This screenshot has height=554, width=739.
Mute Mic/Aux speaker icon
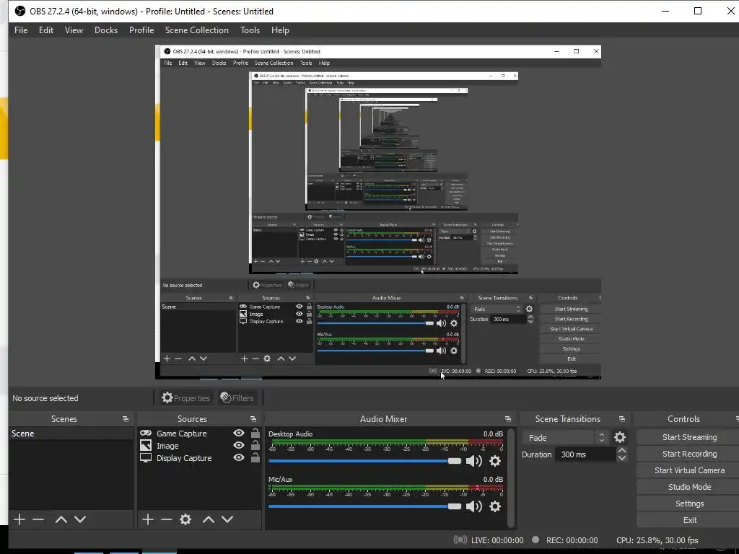pos(473,506)
